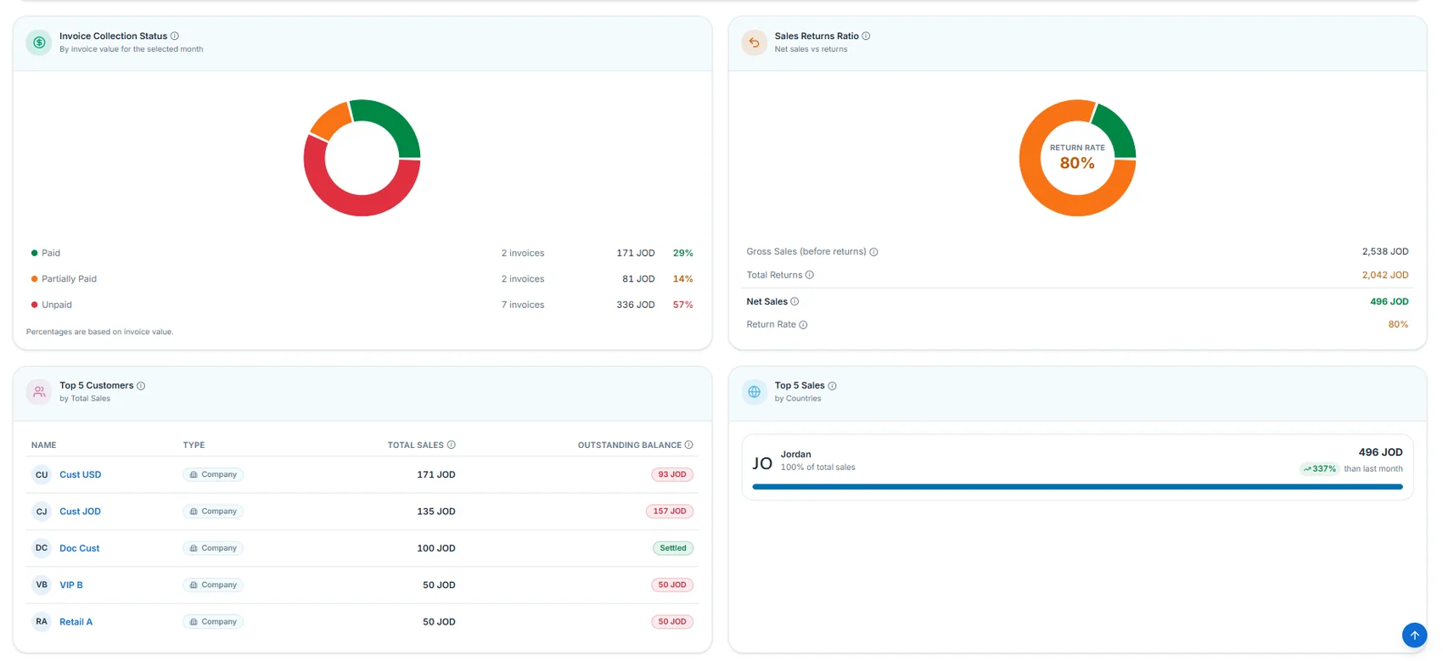Click the scroll-to-top arrow button

[x=1414, y=635]
